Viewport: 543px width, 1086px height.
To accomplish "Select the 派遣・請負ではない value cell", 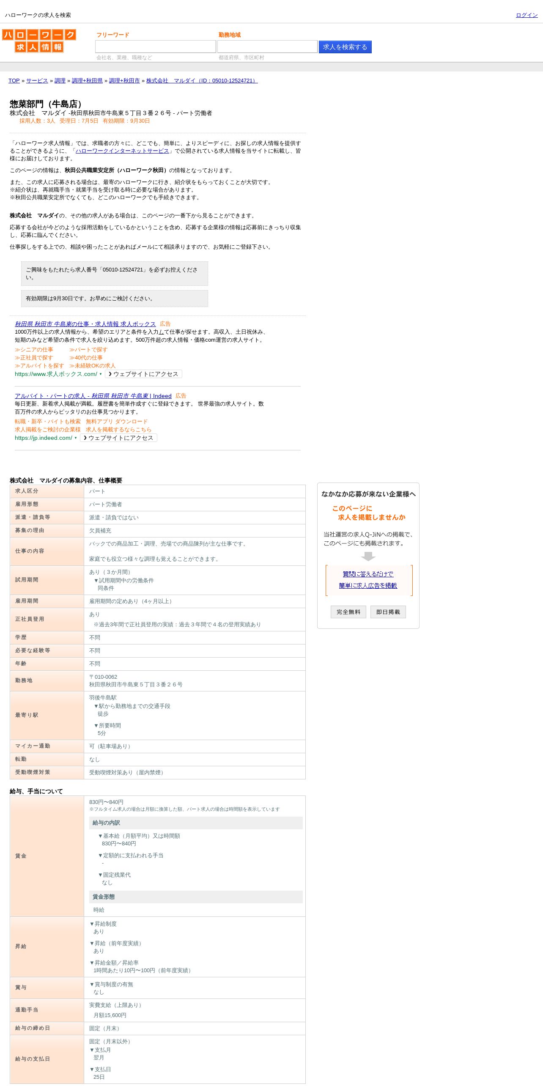I will point(195,518).
